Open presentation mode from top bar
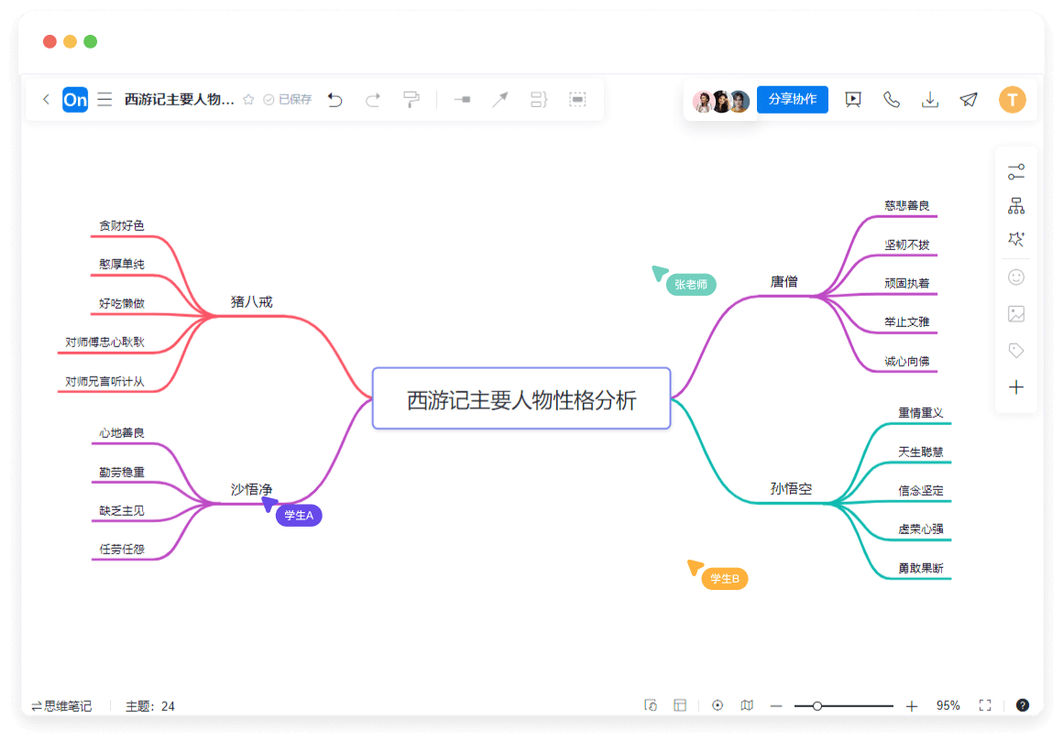The image size is (1063, 742). [853, 100]
